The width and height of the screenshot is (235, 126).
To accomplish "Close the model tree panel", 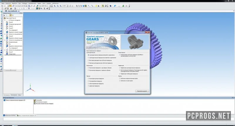I will point(22,13).
